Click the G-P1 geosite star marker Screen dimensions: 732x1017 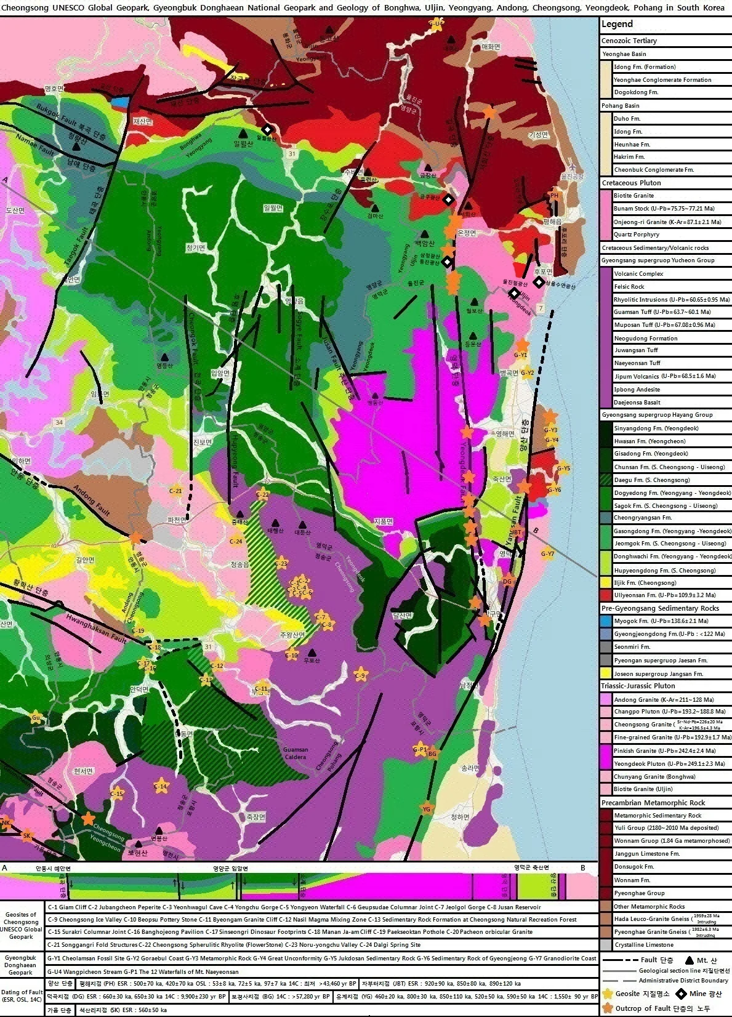tap(420, 749)
